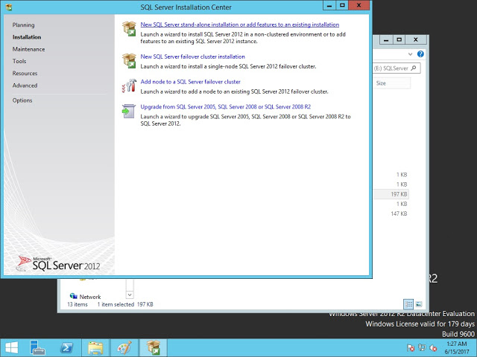This screenshot has height=357, width=477.
Task: Go to the Tools section
Action: (x=19, y=61)
